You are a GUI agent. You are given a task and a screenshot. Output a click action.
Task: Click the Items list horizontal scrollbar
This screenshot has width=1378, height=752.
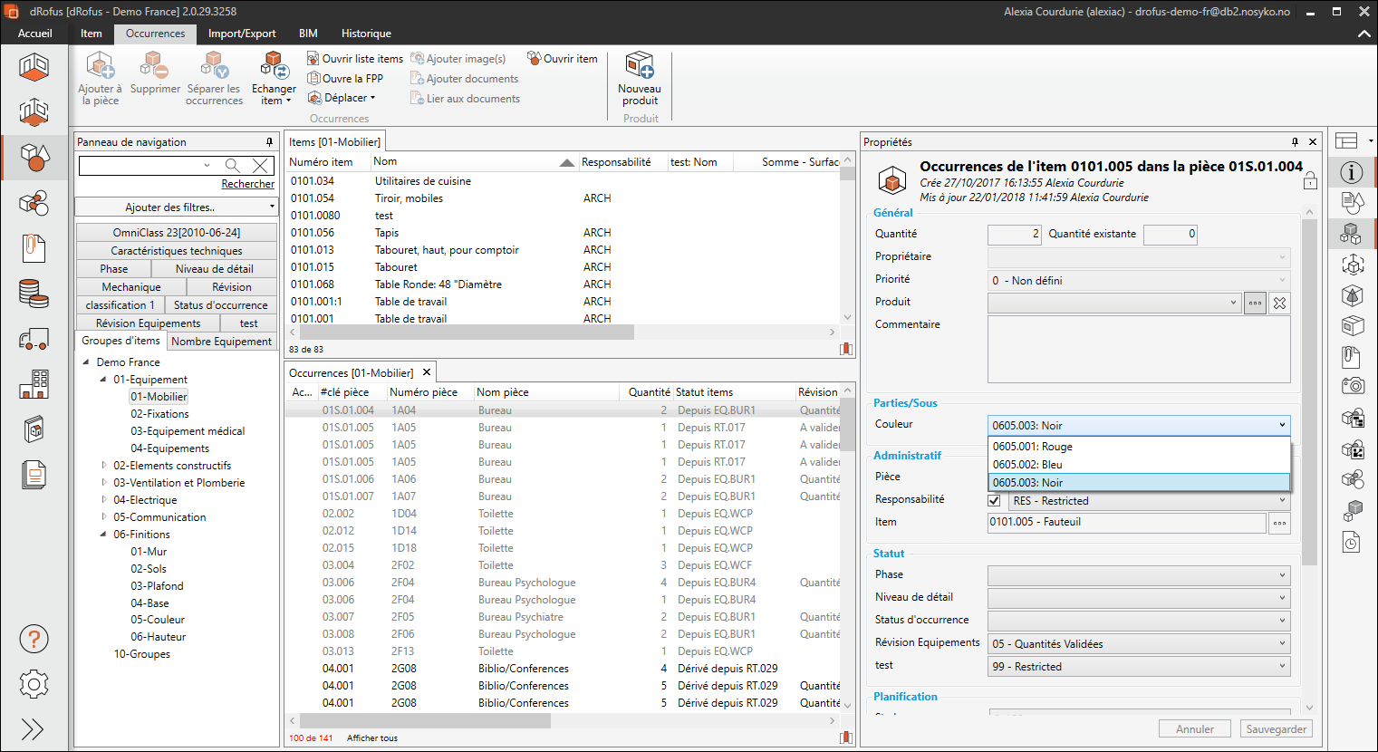462,333
